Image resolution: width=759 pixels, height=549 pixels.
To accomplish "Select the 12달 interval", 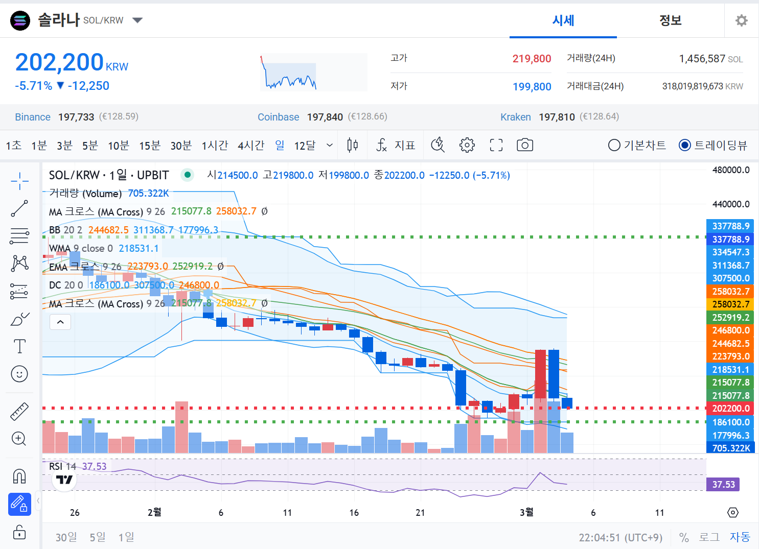I will pos(305,146).
